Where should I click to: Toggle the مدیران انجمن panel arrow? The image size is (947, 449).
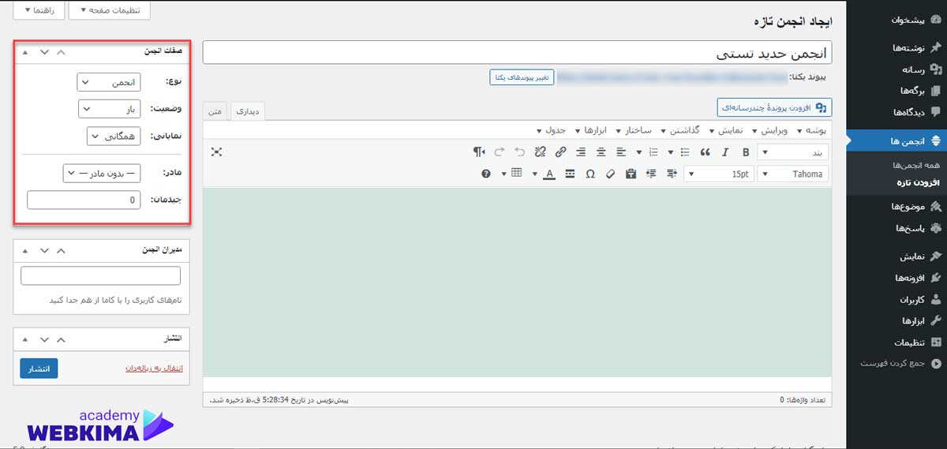pos(24,250)
